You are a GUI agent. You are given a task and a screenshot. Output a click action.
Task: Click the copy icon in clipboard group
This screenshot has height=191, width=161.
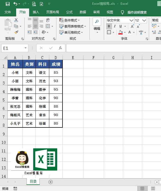pyautogui.click(x=16, y=26)
